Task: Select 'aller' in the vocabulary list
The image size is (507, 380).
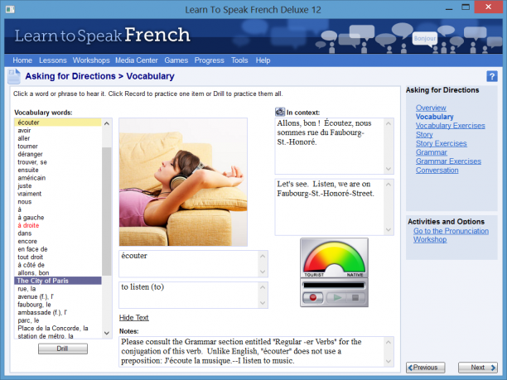Action: click(58, 138)
